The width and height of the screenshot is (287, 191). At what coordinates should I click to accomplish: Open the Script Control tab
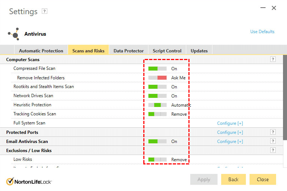[x=167, y=51]
